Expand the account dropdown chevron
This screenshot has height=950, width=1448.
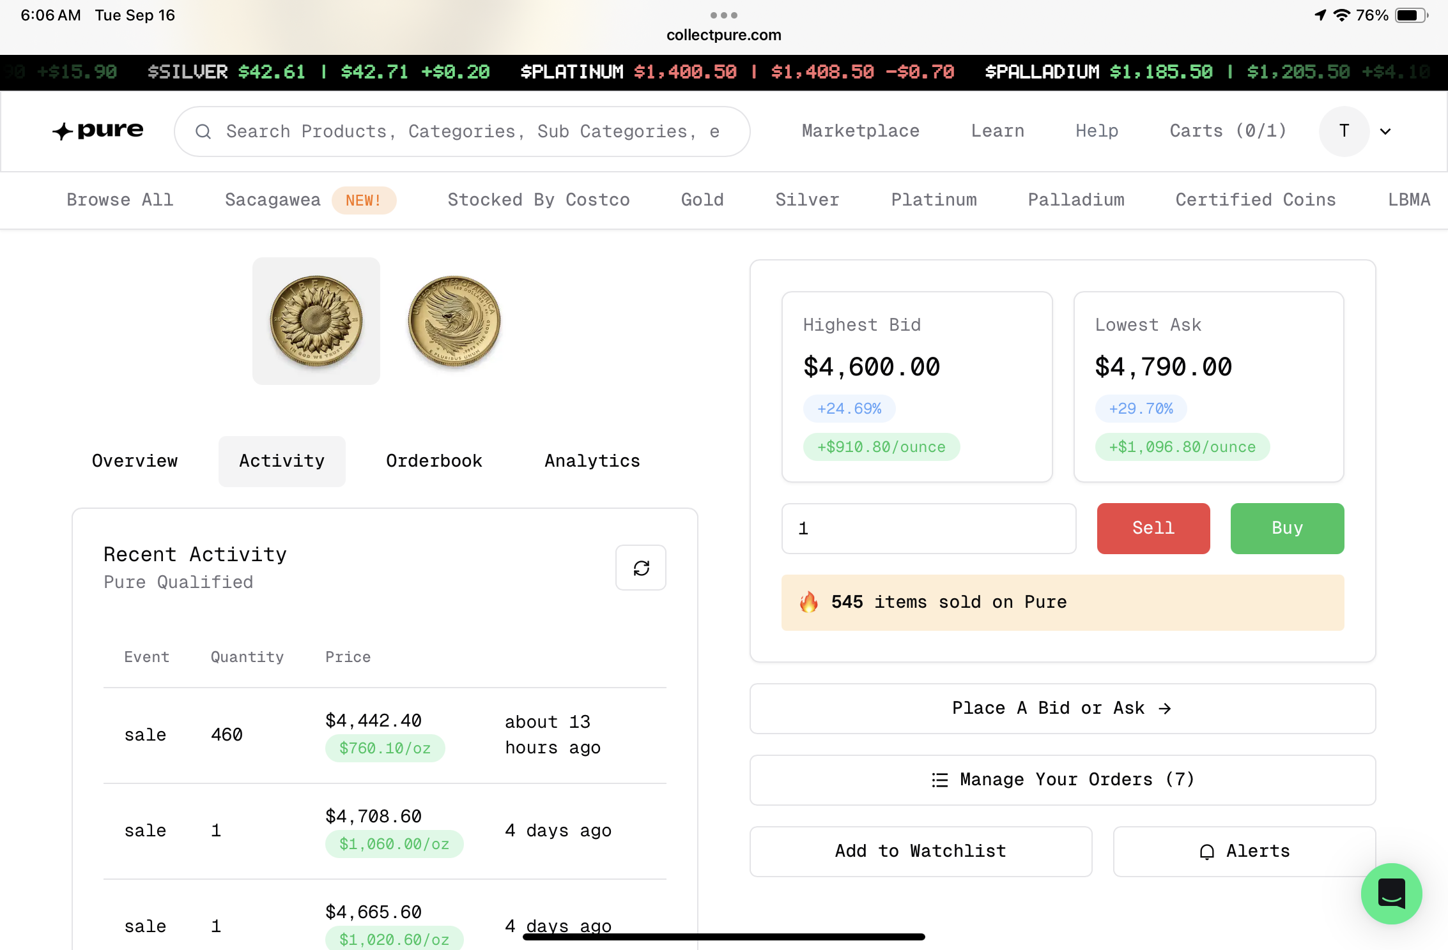[x=1385, y=132]
